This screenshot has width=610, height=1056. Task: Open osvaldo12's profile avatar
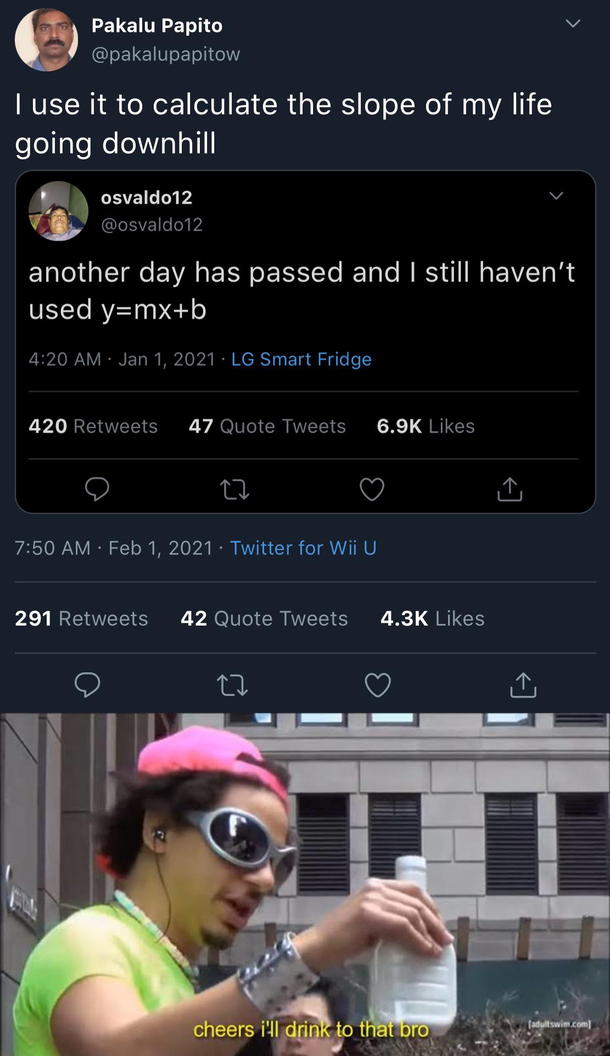tap(58, 211)
